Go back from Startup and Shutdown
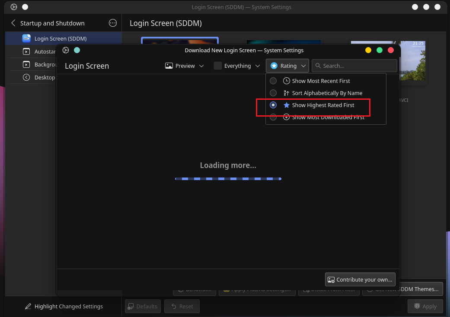This screenshot has height=317, width=450. coord(13,23)
